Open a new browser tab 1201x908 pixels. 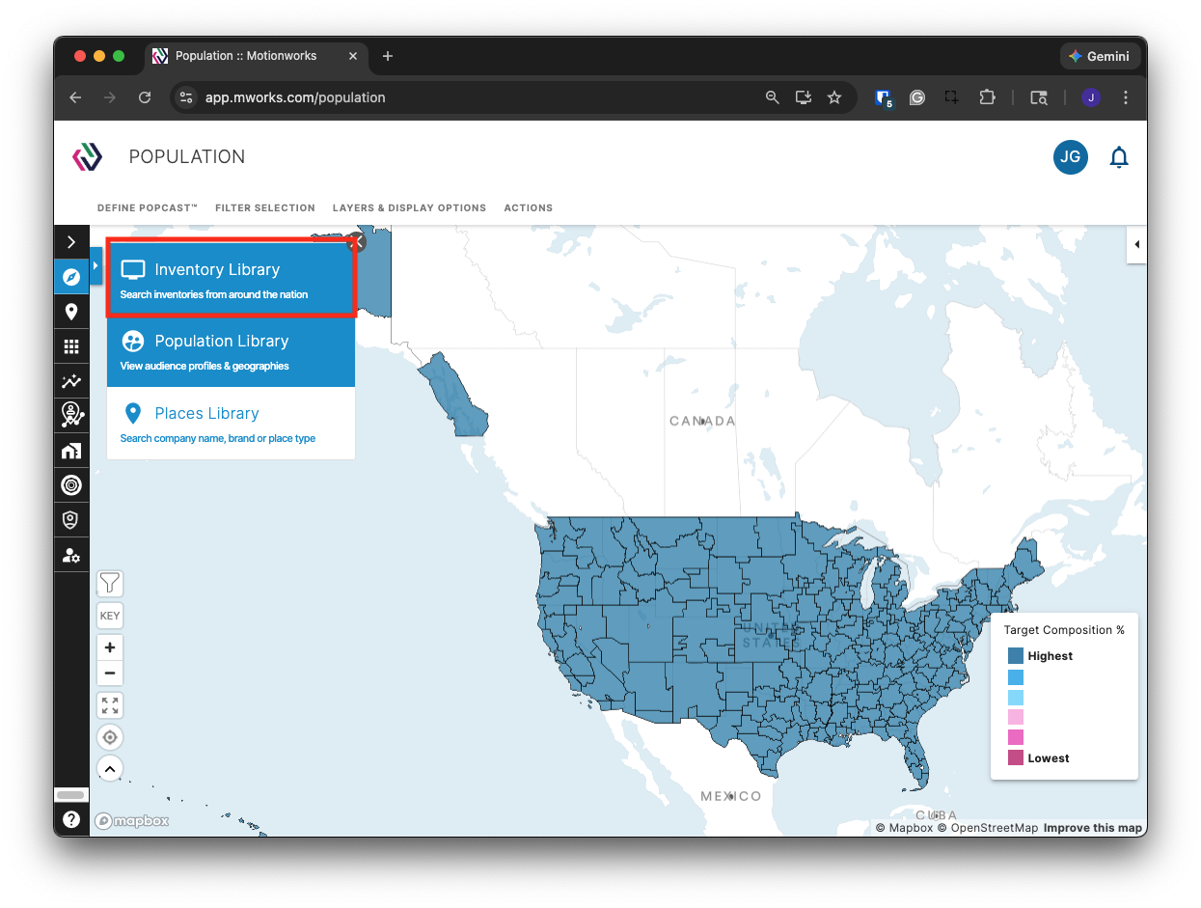tap(388, 56)
